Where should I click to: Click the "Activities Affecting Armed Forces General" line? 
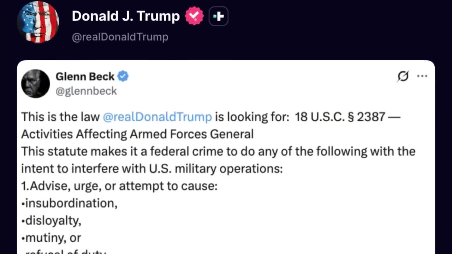point(137,134)
